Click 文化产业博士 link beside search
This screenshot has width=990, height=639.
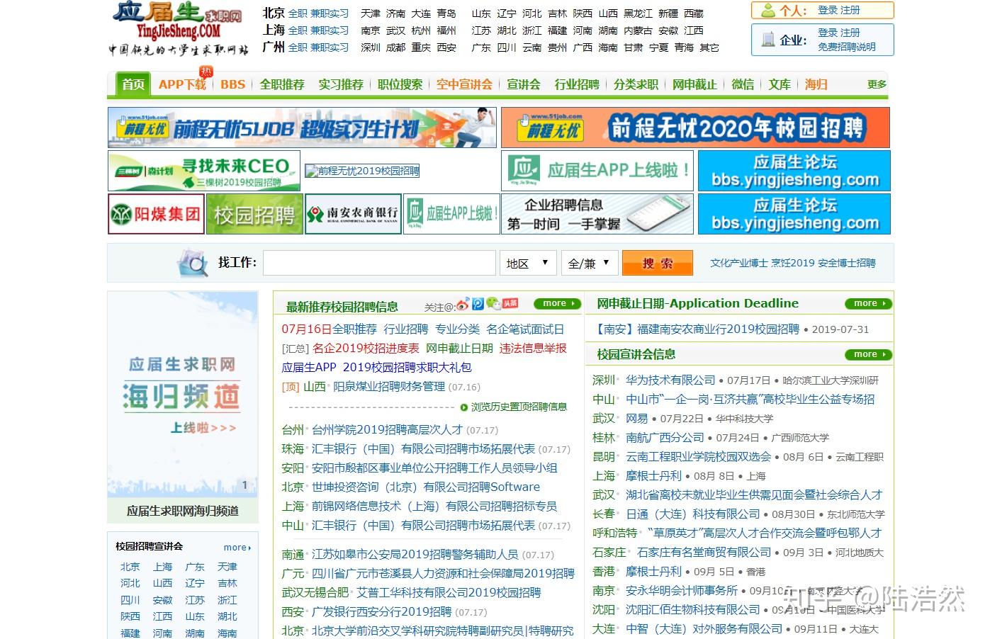[739, 263]
